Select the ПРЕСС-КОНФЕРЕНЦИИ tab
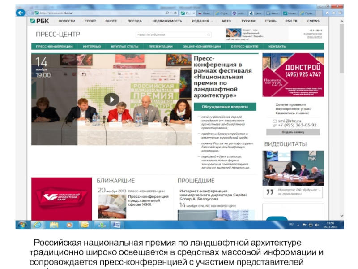This screenshot has width=358, height=269. (54, 47)
